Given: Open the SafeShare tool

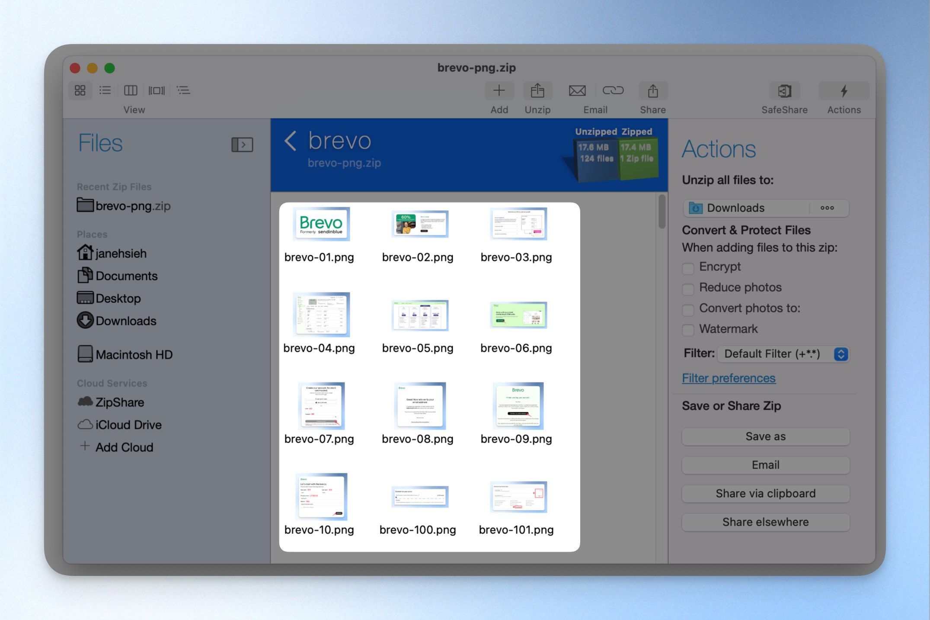Looking at the screenshot, I should pyautogui.click(x=784, y=91).
